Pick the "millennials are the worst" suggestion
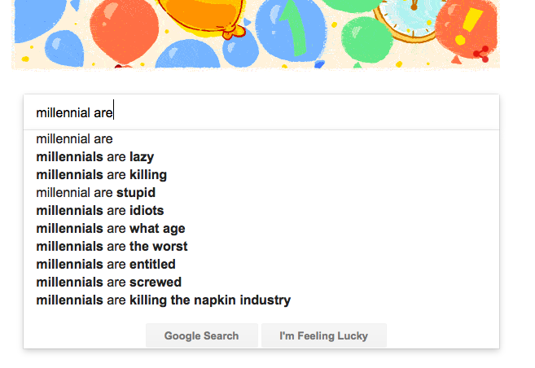Viewport: 535px width, 368px height. coord(112,247)
